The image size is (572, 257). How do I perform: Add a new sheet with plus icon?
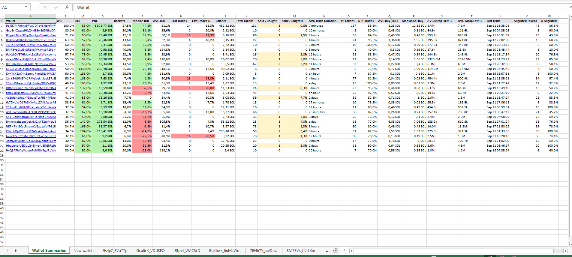pyautogui.click(x=336, y=251)
